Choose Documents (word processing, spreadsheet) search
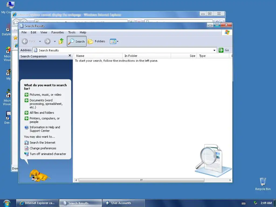The width and height of the screenshot is (276, 207). pyautogui.click(x=46, y=104)
